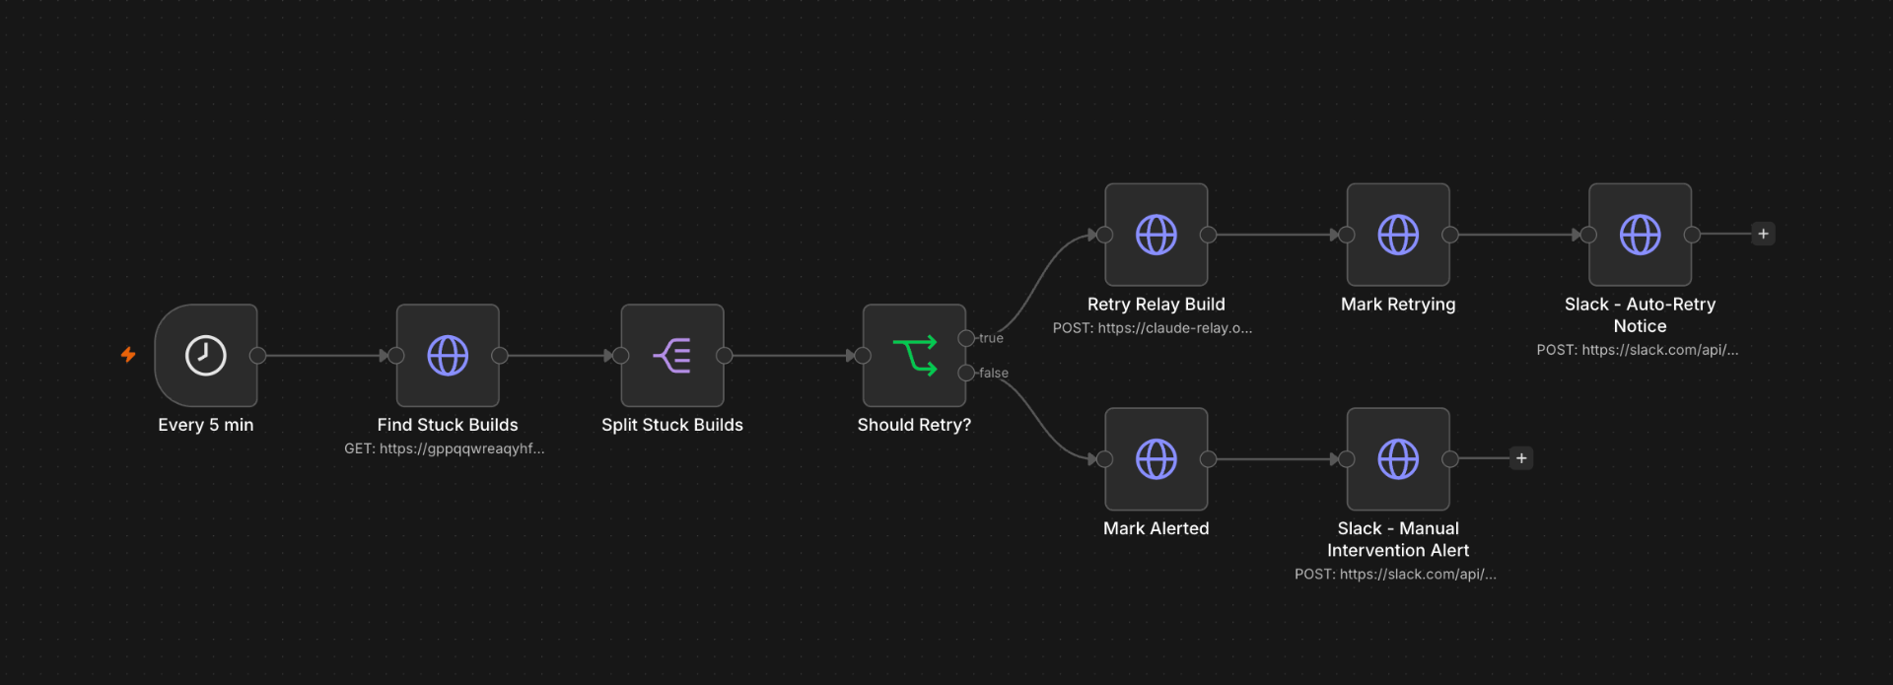This screenshot has height=685, width=1893.
Task: Open the Mark Alerted node
Action: 1157,458
